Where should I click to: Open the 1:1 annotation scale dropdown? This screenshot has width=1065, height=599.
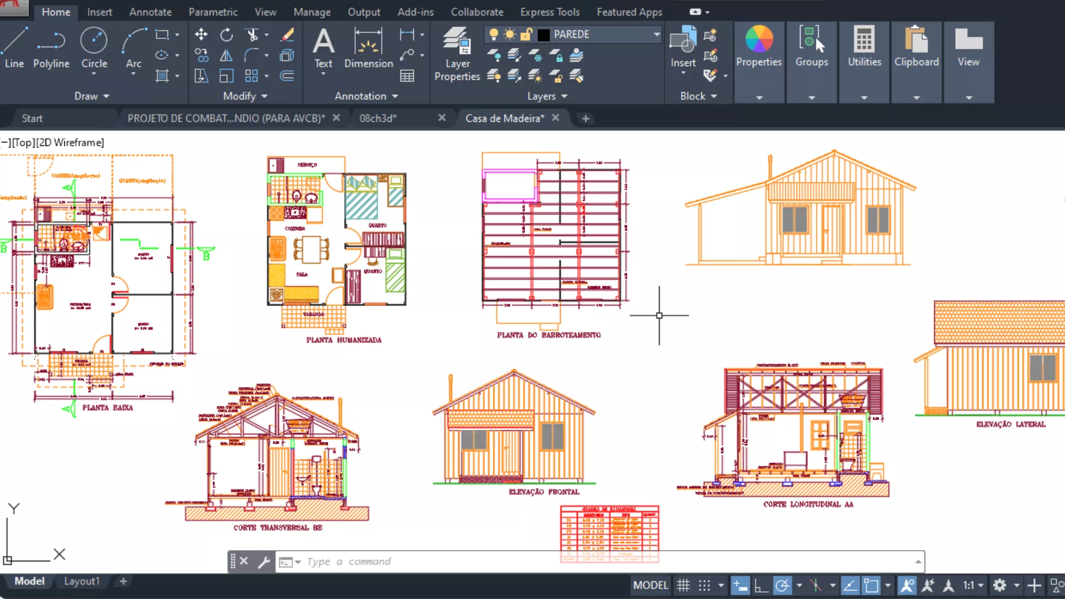pyautogui.click(x=973, y=585)
